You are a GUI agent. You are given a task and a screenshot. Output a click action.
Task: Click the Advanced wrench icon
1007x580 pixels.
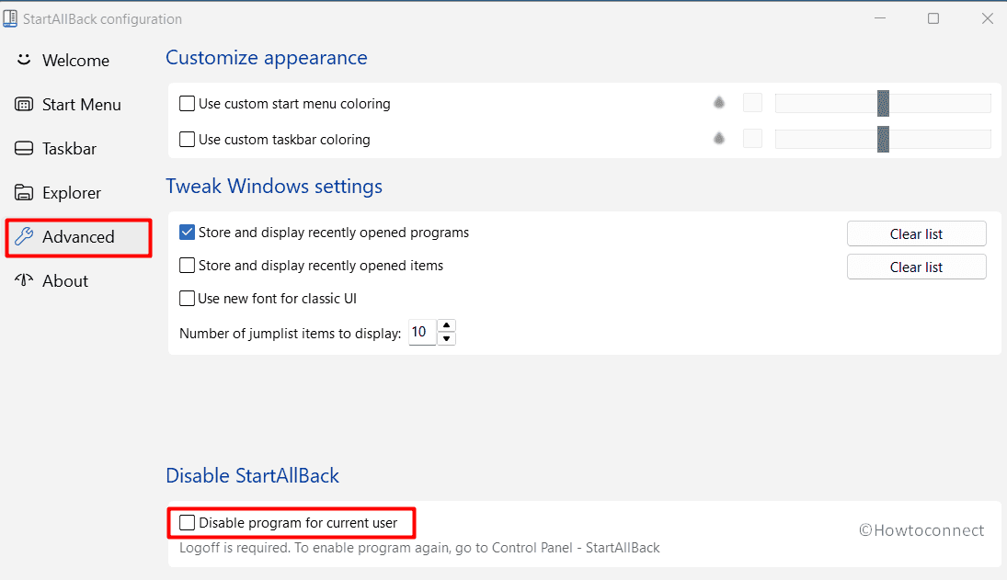(x=24, y=236)
